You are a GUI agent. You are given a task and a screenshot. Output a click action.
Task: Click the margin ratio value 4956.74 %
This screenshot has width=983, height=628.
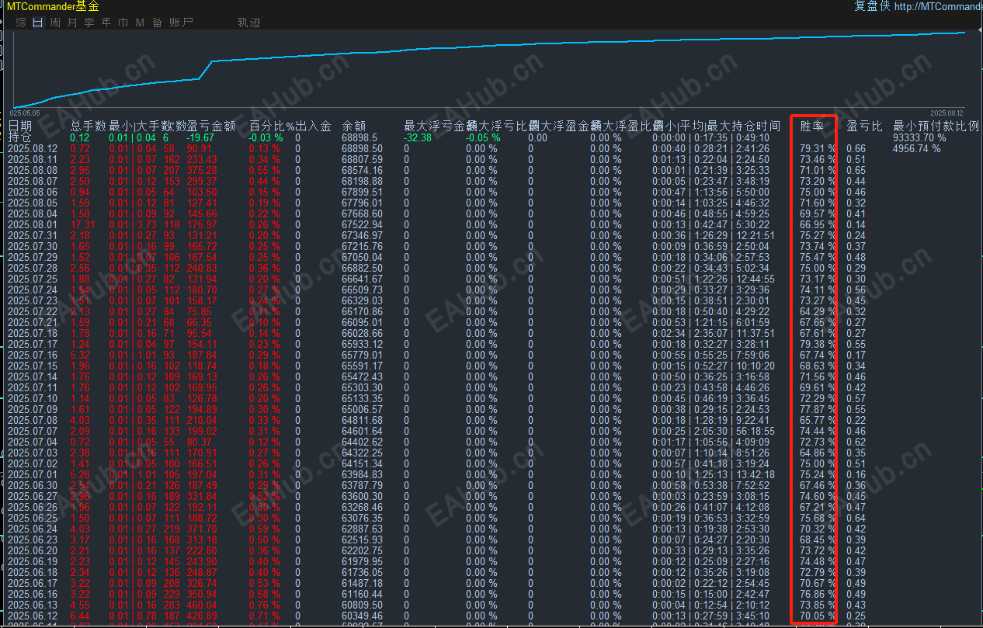point(917,148)
